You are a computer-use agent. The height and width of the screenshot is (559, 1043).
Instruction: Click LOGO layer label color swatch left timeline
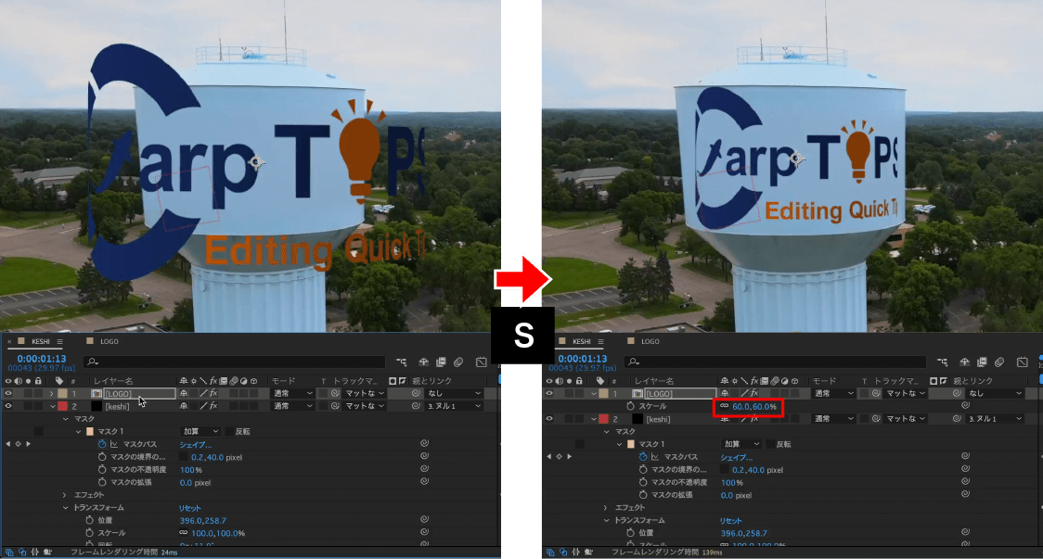click(x=62, y=393)
